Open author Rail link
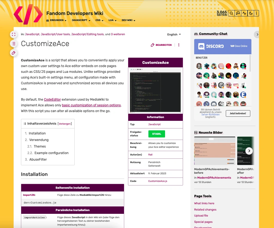 pos(150,155)
